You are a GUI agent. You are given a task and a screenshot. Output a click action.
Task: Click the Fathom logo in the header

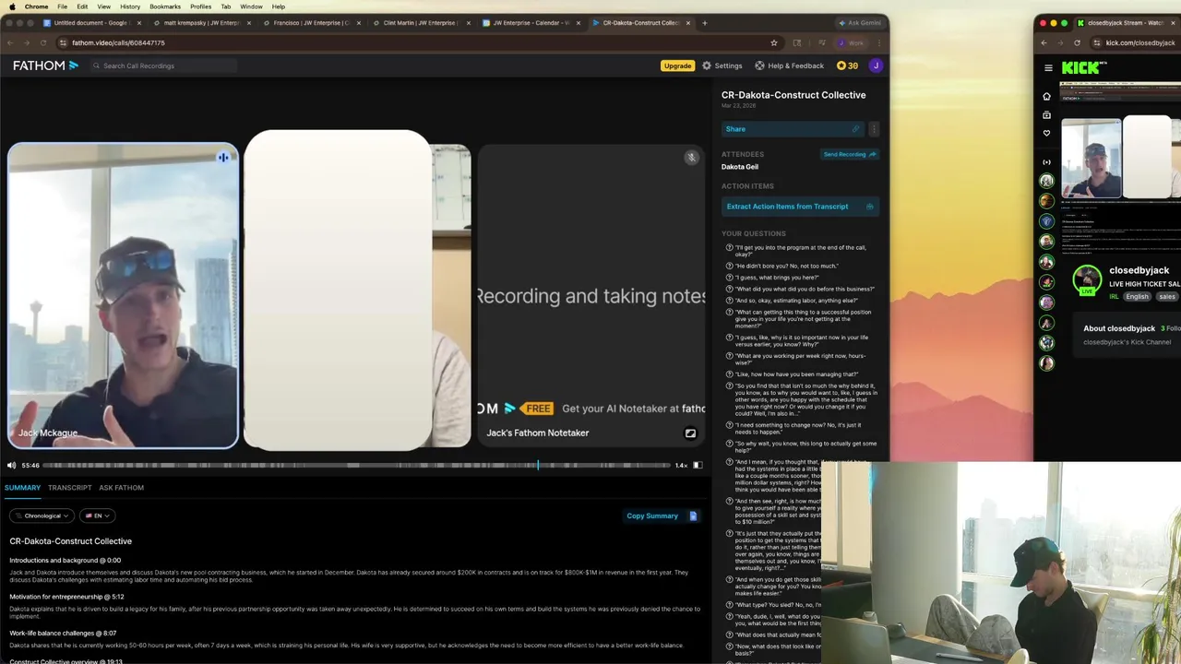[45, 65]
